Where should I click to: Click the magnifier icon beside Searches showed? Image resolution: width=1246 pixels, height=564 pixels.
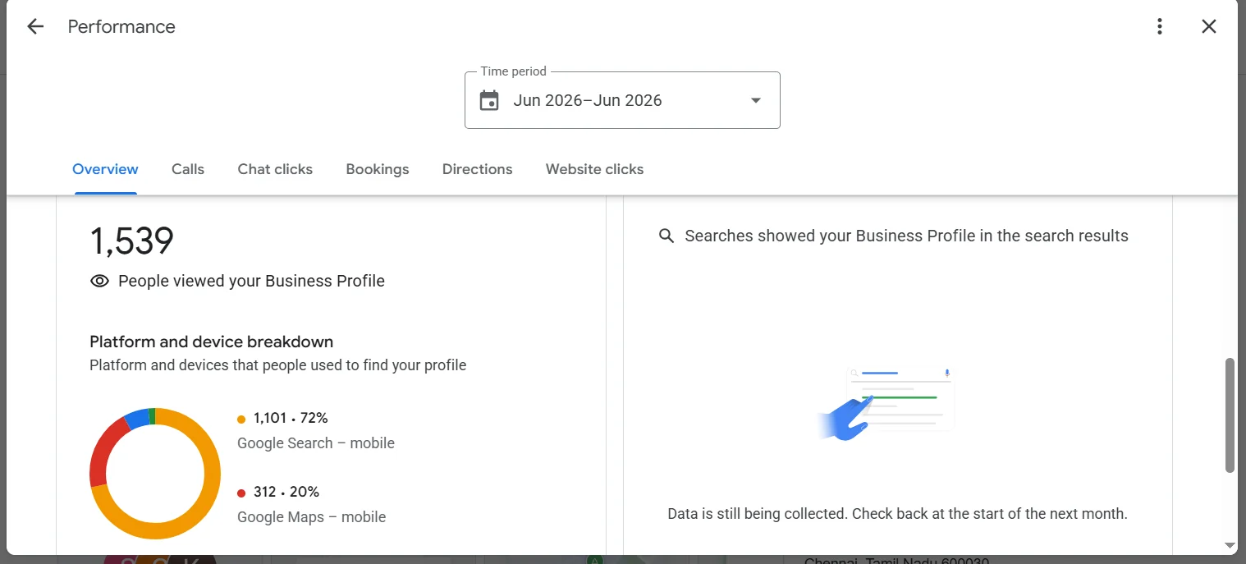pyautogui.click(x=667, y=236)
